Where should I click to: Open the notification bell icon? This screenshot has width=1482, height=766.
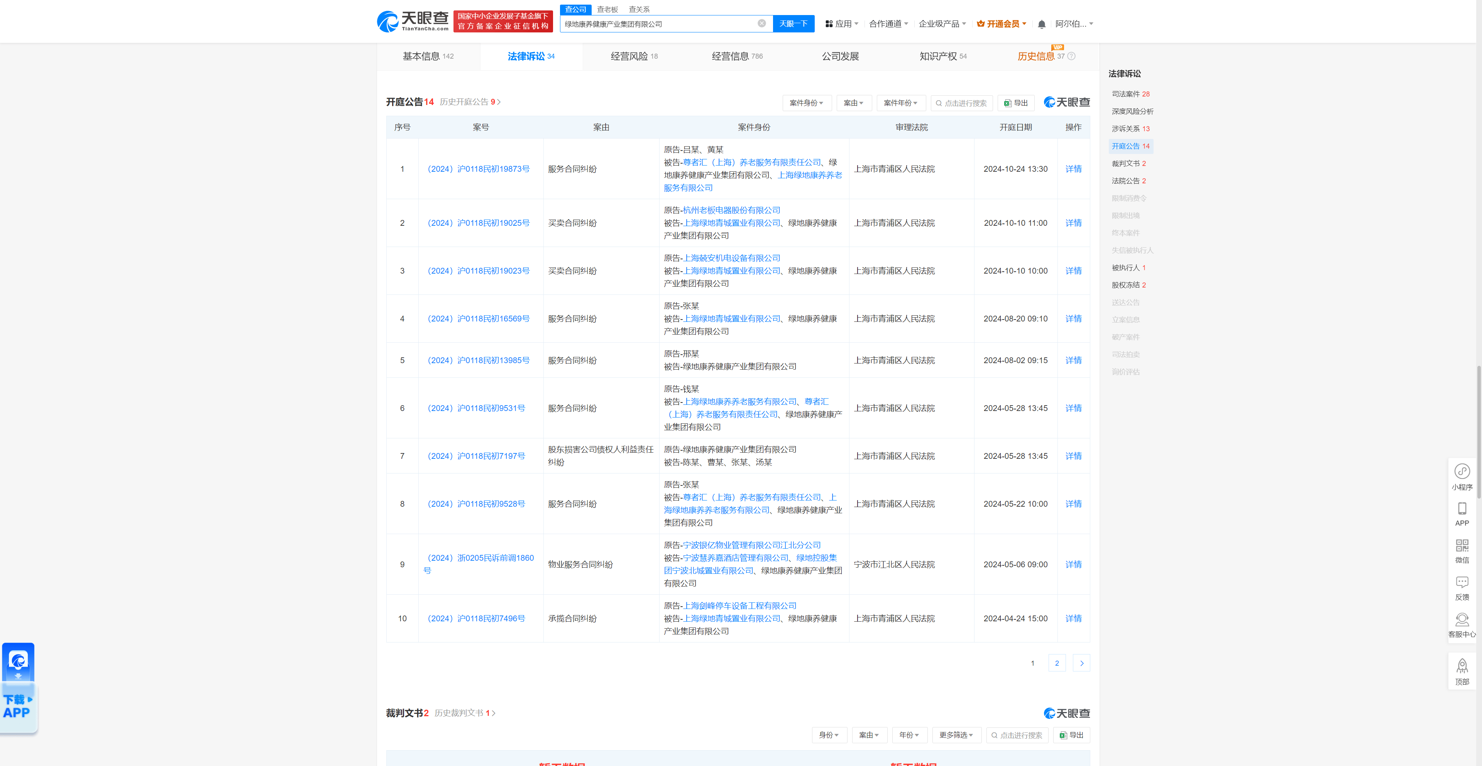tap(1041, 24)
